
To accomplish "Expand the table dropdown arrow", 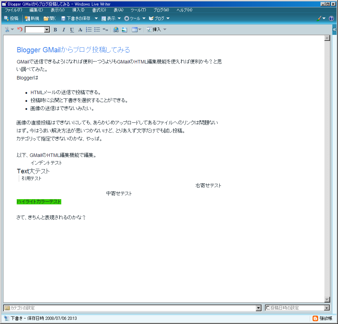I will [140, 30].
